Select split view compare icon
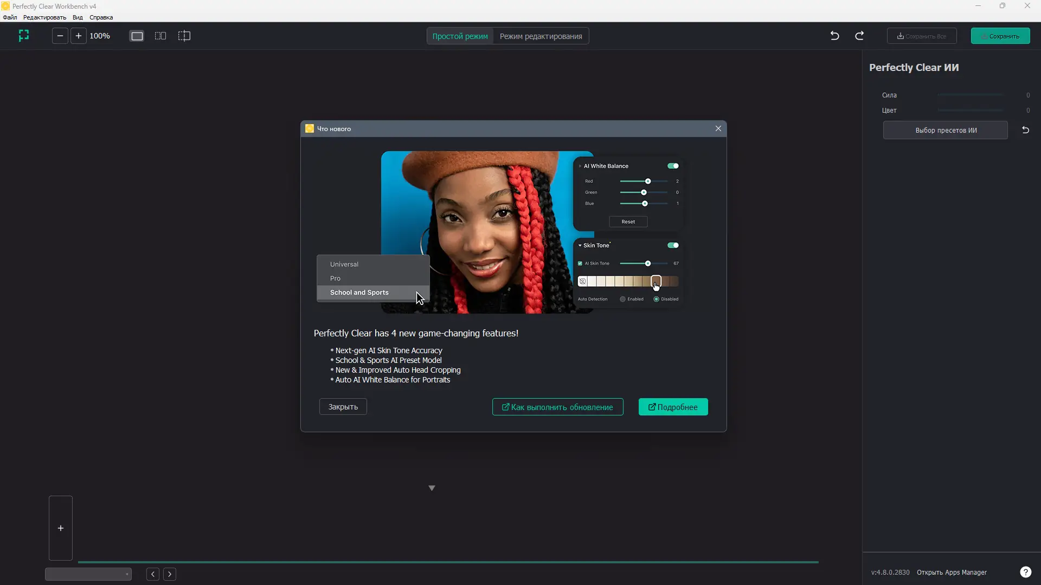This screenshot has height=585, width=1041. tap(184, 36)
